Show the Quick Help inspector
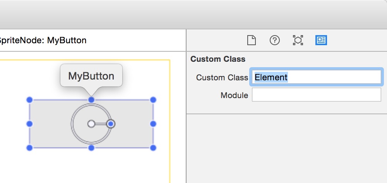Screen dimensions: 387x183 (x=275, y=40)
